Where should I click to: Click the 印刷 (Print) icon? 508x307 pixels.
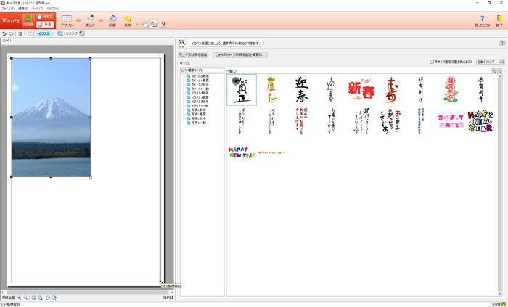pyautogui.click(x=112, y=20)
